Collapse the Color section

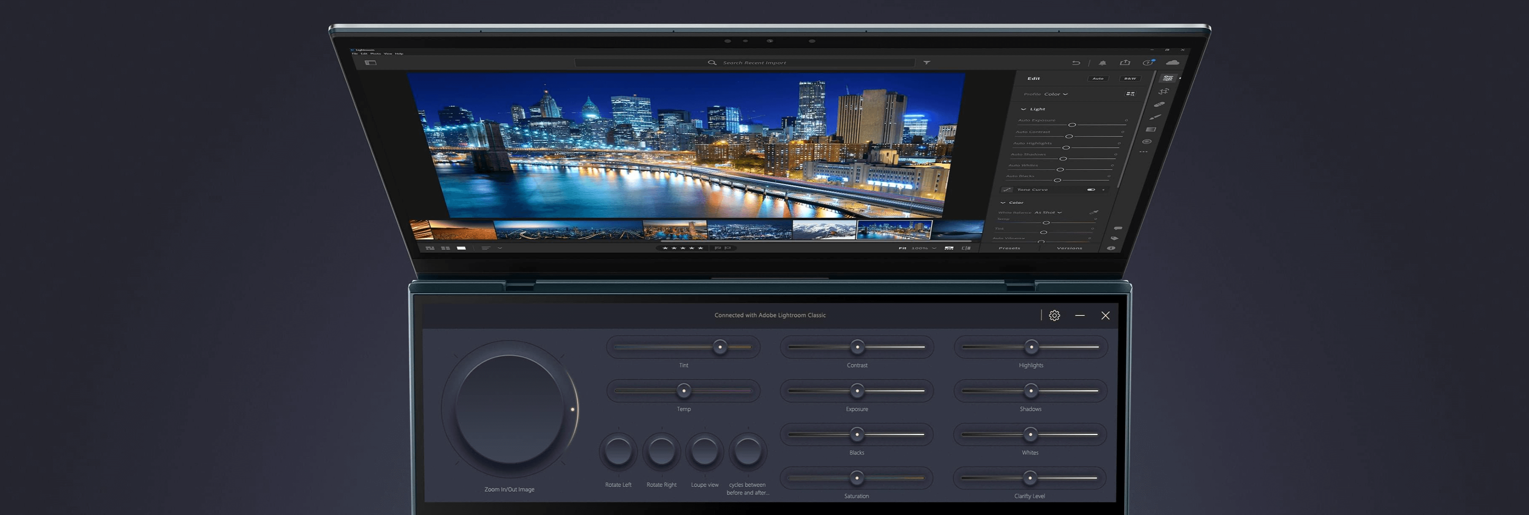coord(1003,203)
